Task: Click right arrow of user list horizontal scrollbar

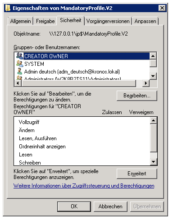Action: coord(146,83)
